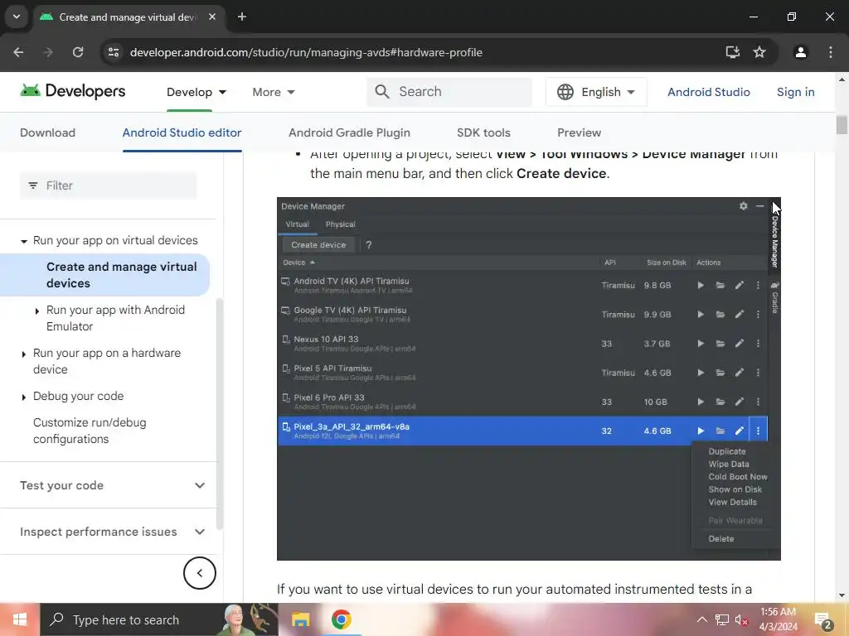Expand Debug your code section

click(24, 397)
